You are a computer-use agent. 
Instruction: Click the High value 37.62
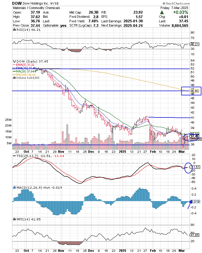(35, 17)
